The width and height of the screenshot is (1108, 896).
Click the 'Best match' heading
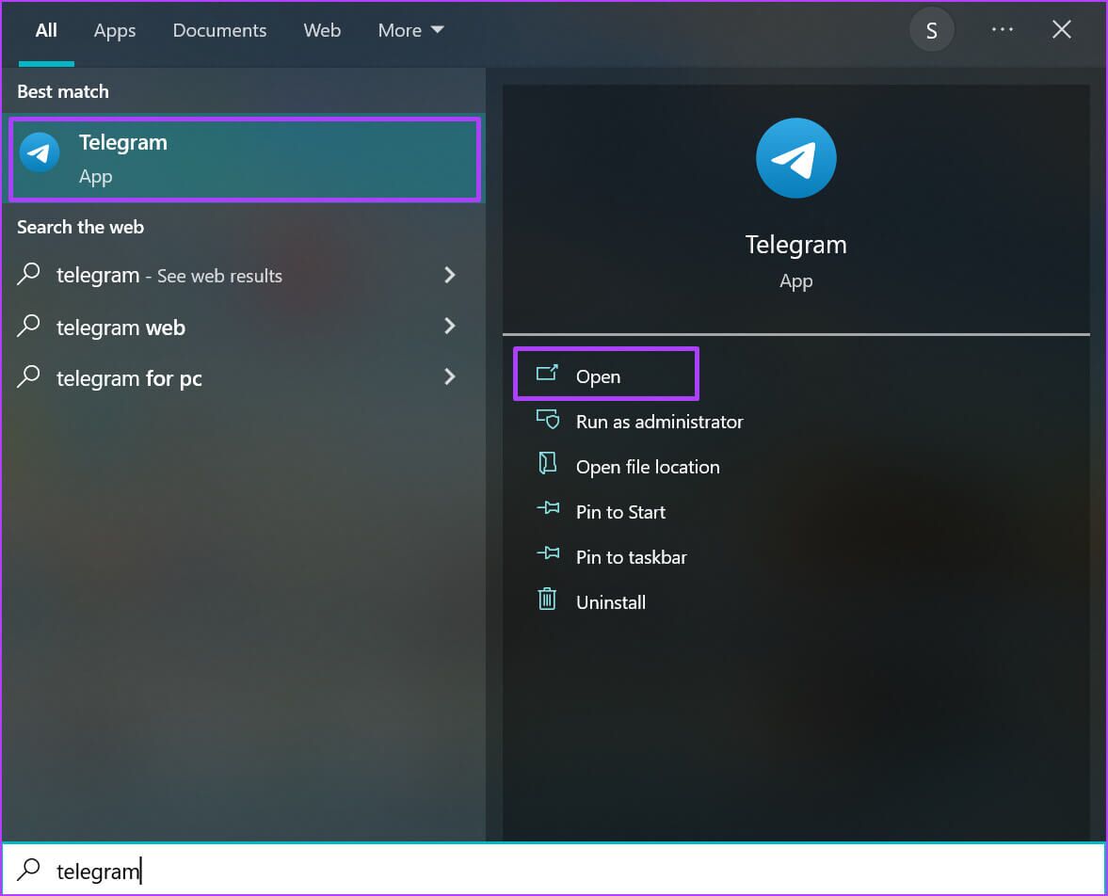pyautogui.click(x=63, y=92)
